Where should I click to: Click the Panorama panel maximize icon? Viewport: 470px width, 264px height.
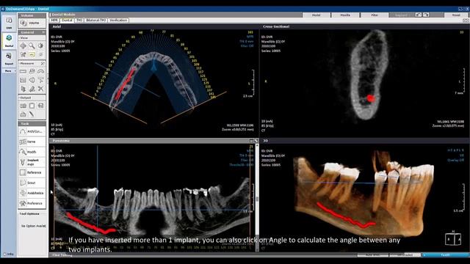[x=256, y=141]
